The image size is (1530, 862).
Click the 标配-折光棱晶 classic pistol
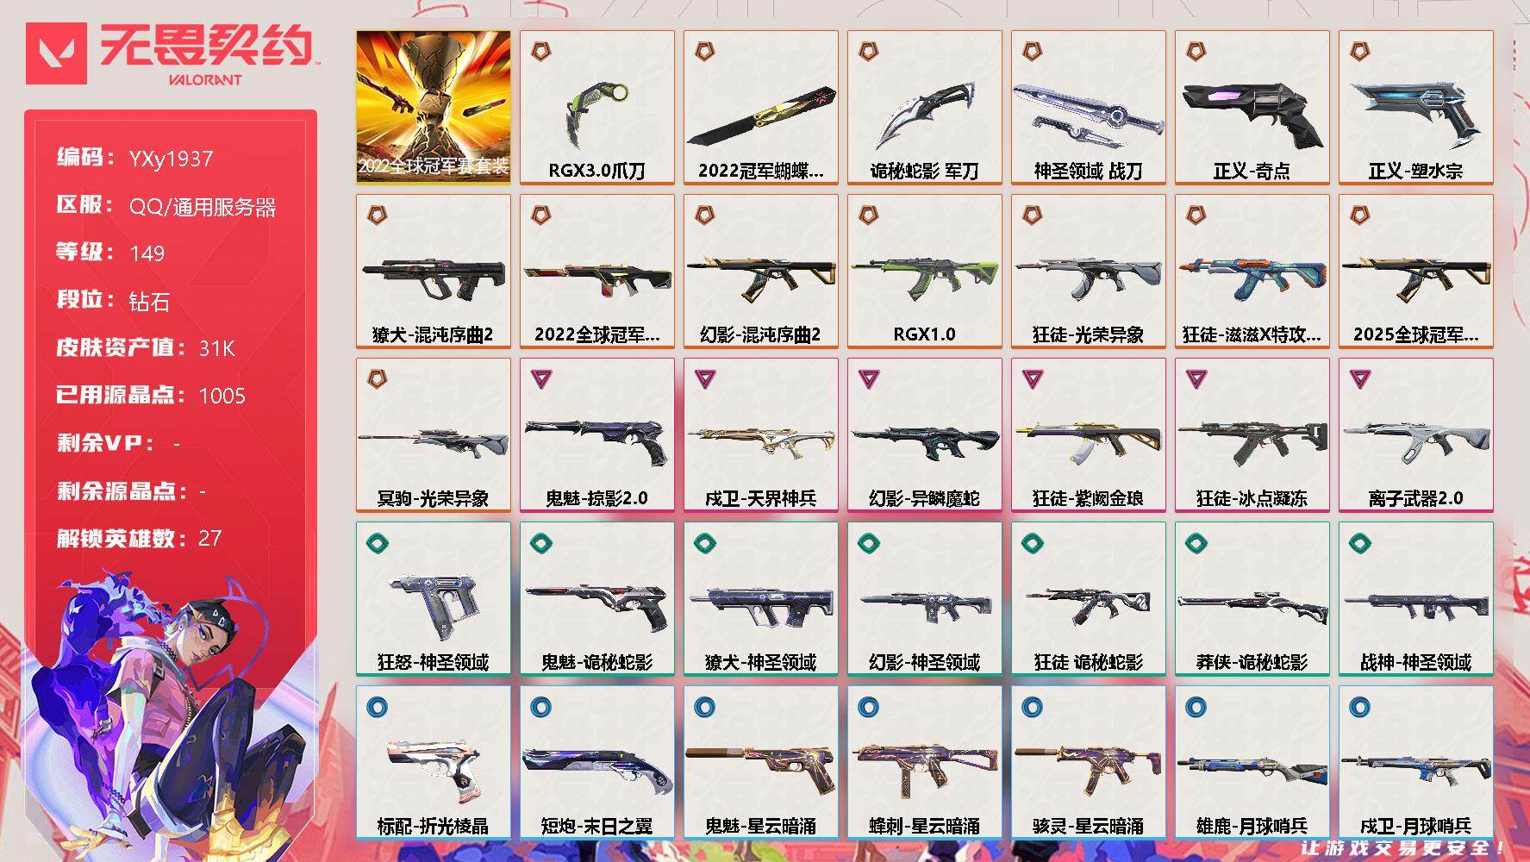[433, 763]
